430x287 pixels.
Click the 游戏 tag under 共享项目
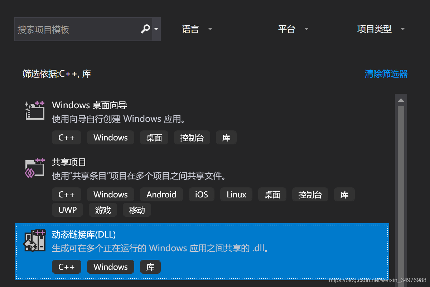(103, 210)
